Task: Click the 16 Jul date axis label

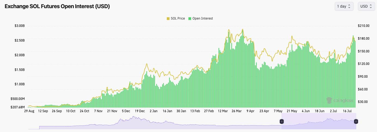Action: click(x=348, y=111)
